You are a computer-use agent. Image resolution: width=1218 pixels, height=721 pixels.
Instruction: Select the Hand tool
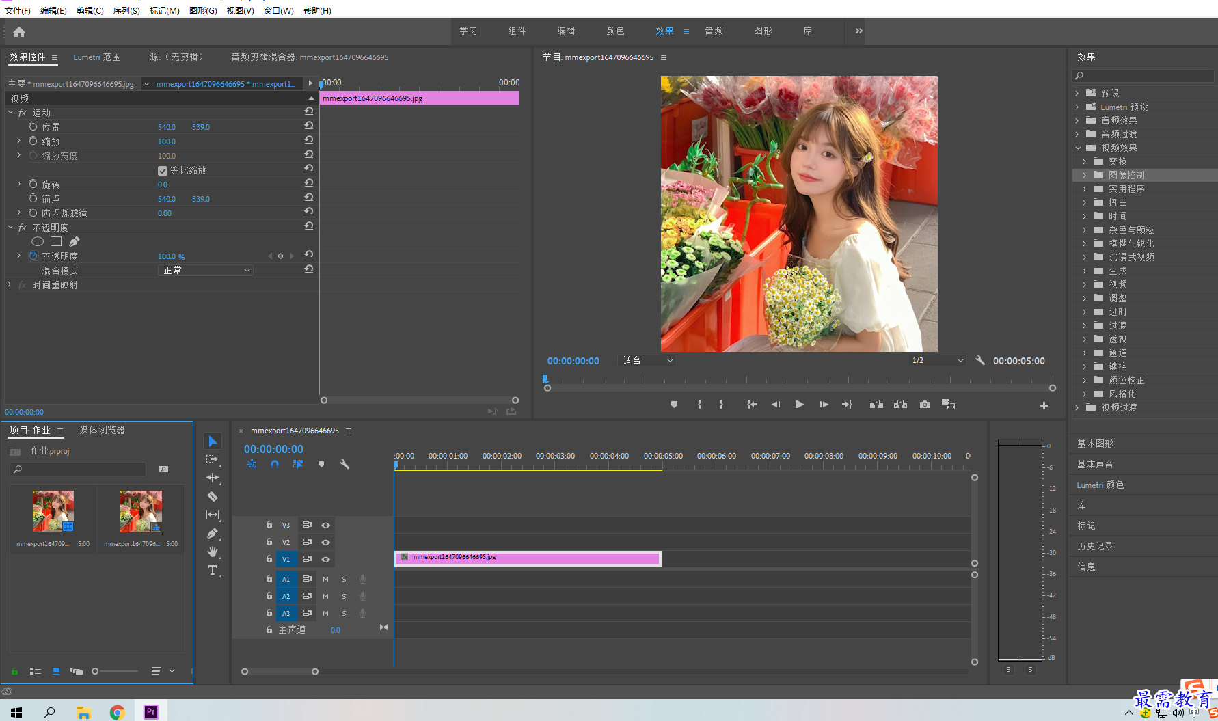[213, 552]
